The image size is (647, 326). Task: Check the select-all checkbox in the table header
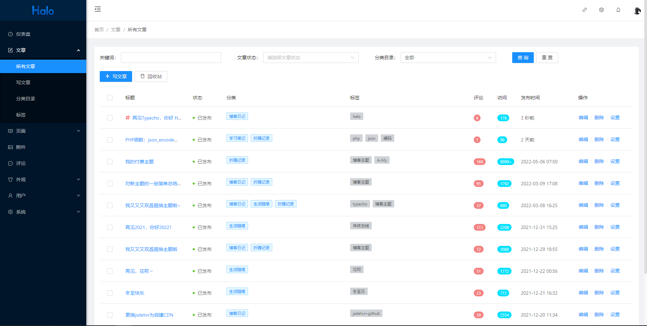point(110,98)
